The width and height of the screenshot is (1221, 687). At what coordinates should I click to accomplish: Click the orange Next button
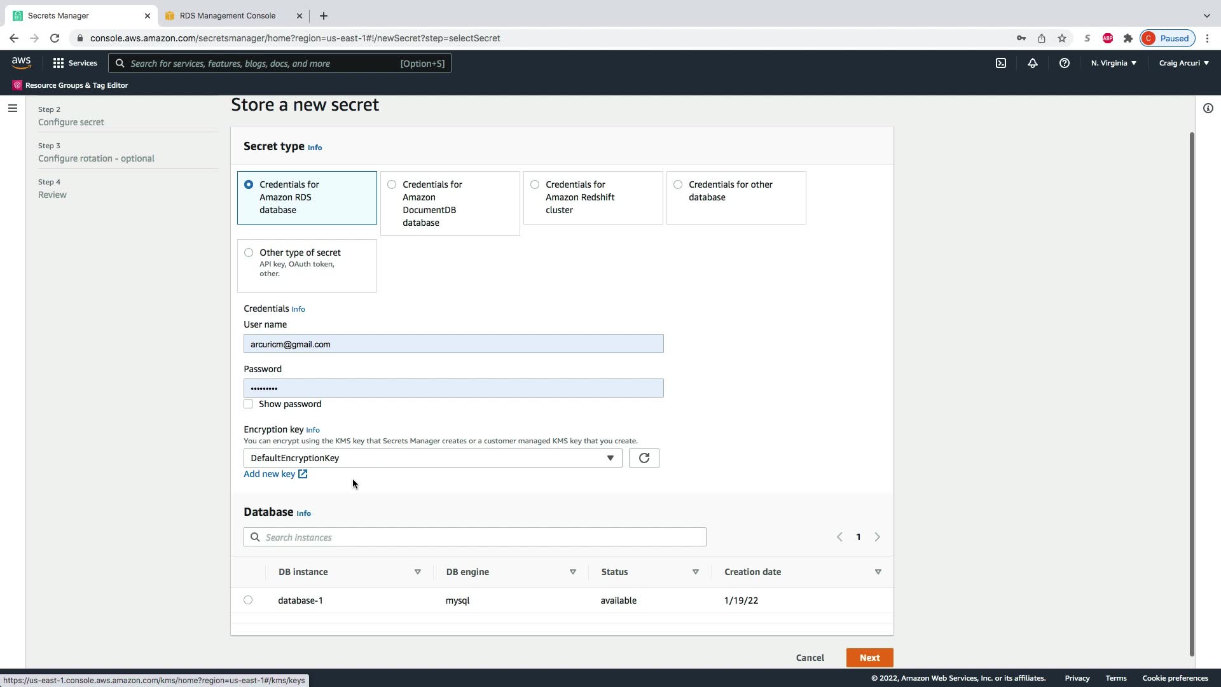click(869, 658)
